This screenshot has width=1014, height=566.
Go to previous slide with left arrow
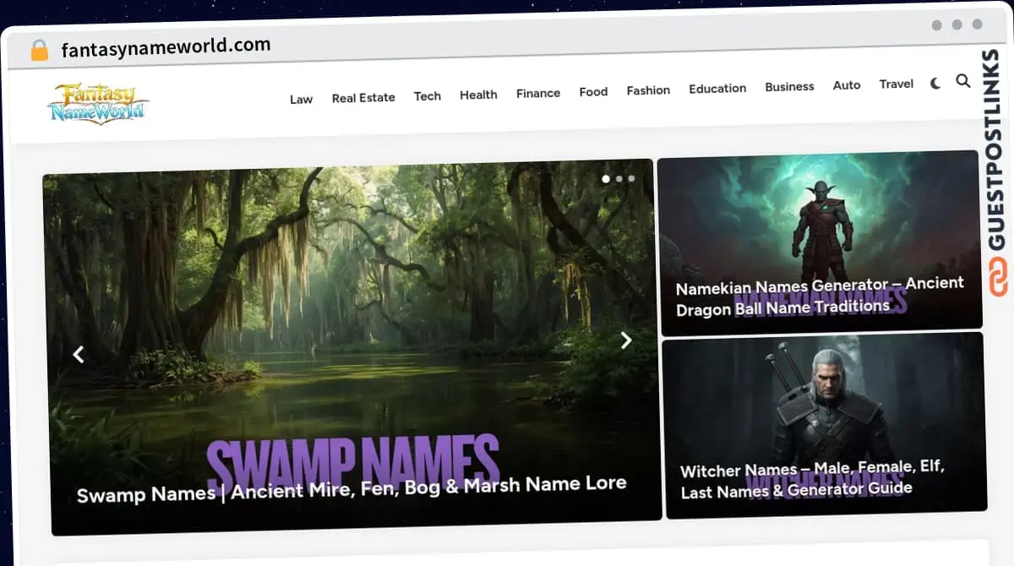(79, 355)
